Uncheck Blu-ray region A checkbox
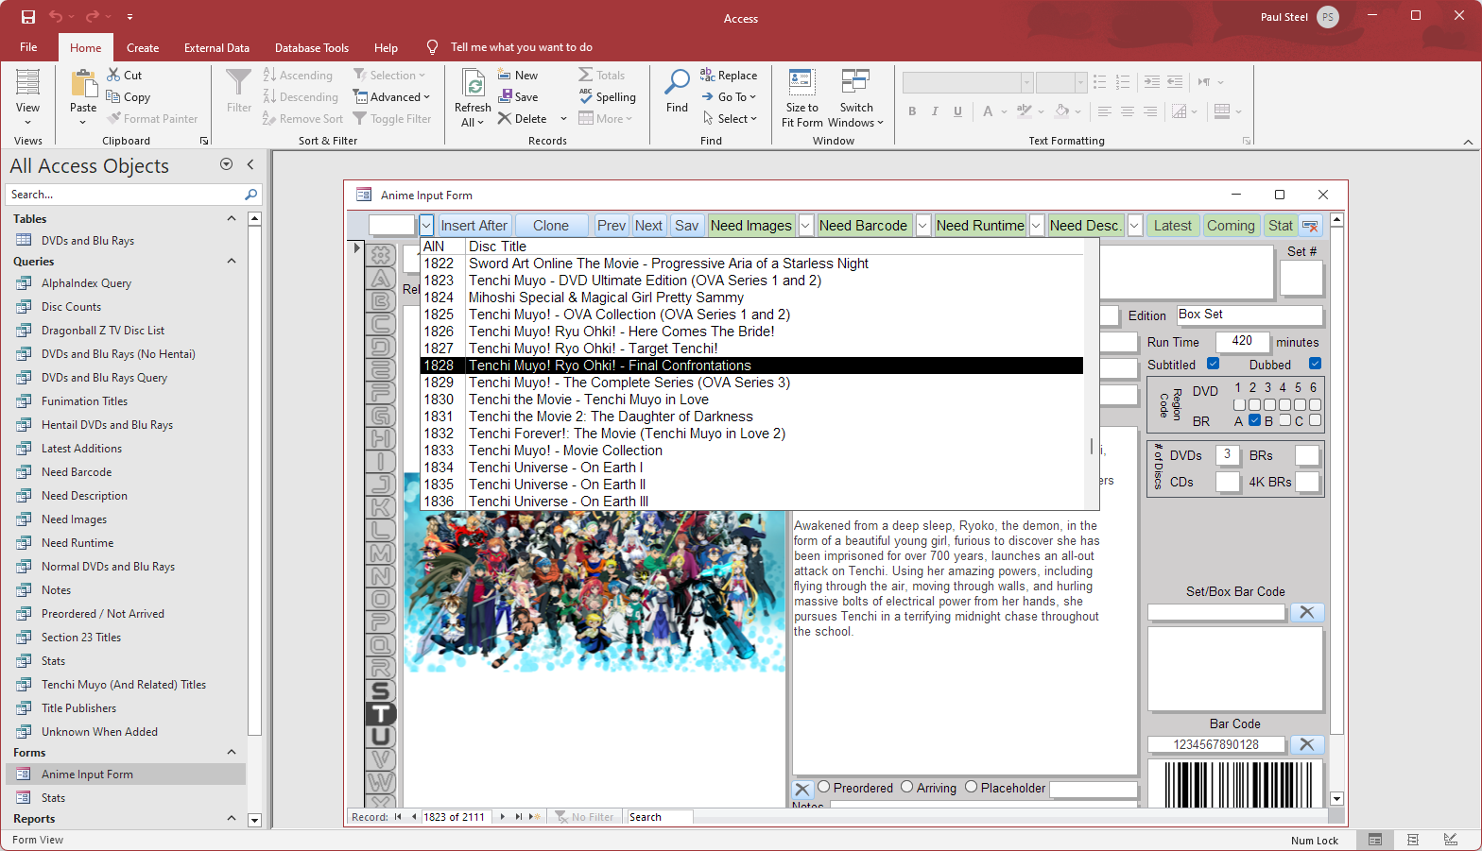 [1254, 420]
